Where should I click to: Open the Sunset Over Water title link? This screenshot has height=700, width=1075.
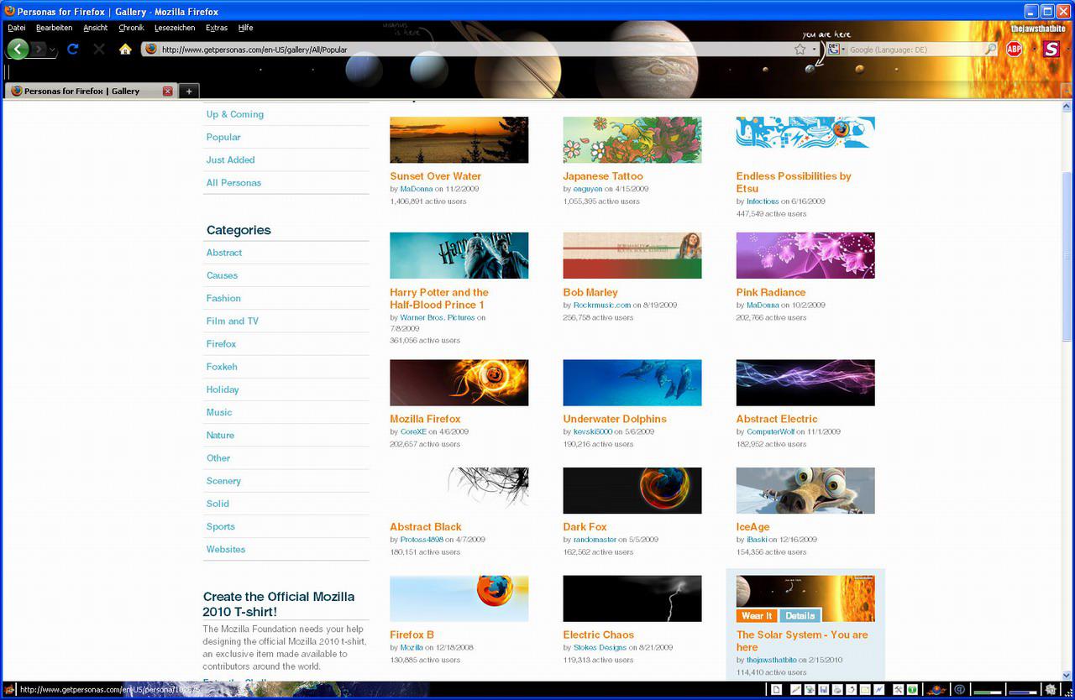[x=436, y=176]
